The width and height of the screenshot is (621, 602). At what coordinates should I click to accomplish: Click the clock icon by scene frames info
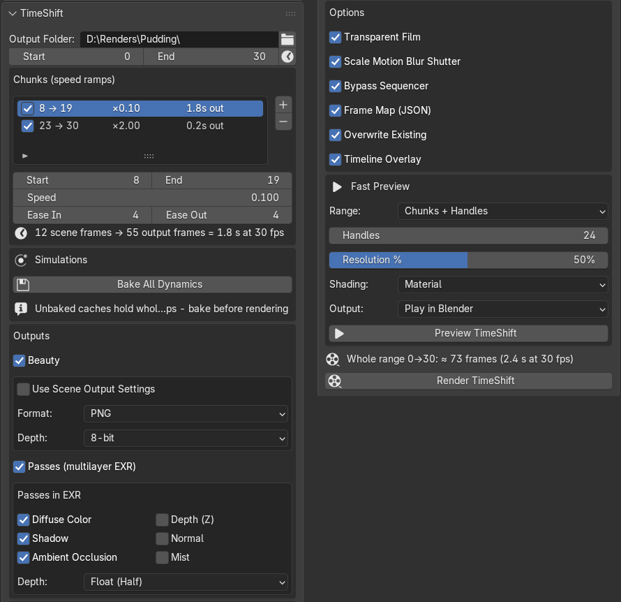(x=21, y=233)
